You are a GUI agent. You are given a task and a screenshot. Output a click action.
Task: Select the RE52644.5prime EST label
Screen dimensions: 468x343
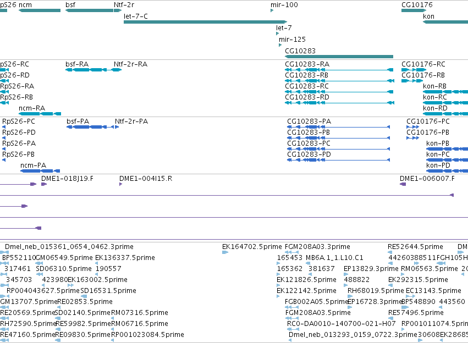coord(415,247)
